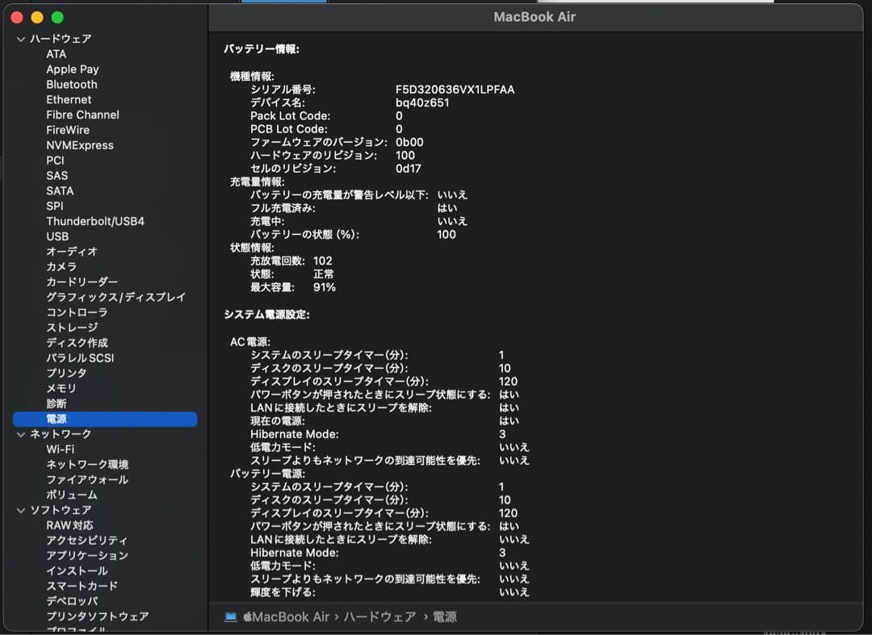Select Bluetooth in the sidebar
872x635 pixels.
coord(71,84)
